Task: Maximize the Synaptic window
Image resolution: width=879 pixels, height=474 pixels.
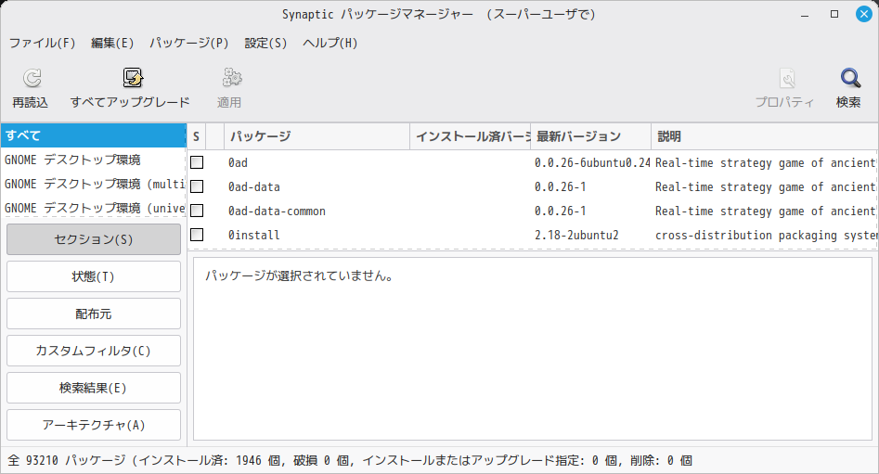Action: (x=834, y=14)
